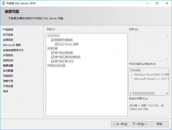Go to 完成 step in sidebar
The height and width of the screenshot is (130, 172).
pos(6,91)
